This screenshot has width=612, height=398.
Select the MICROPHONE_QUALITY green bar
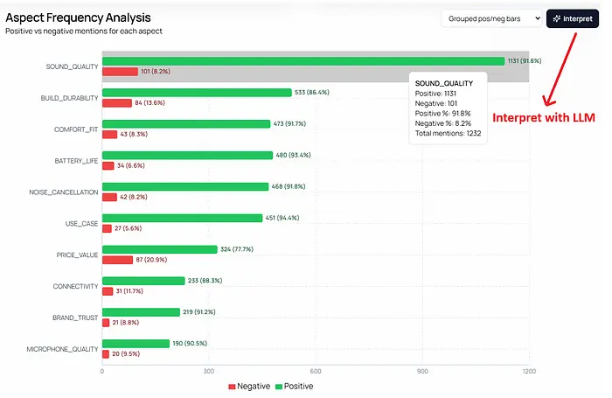[x=136, y=344]
